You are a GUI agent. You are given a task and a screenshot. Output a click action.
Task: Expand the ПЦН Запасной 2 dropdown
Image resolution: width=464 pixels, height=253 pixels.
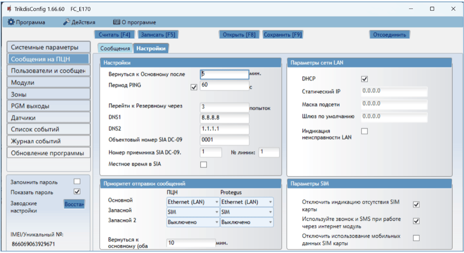(x=193, y=222)
